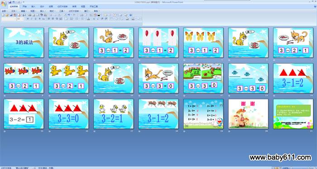
Task: Select the '3的减法' title slide thumbnail
Action: [x=24, y=42]
